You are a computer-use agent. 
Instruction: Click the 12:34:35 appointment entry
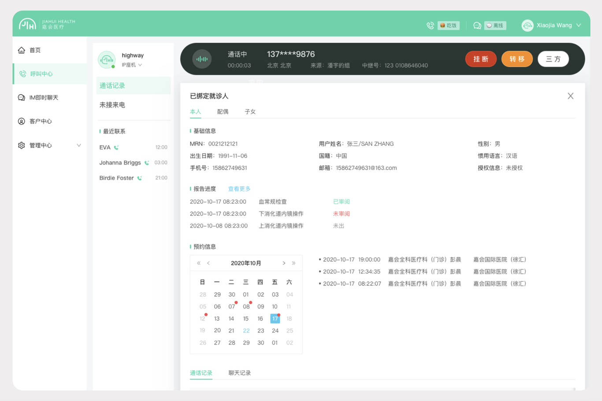click(x=422, y=272)
